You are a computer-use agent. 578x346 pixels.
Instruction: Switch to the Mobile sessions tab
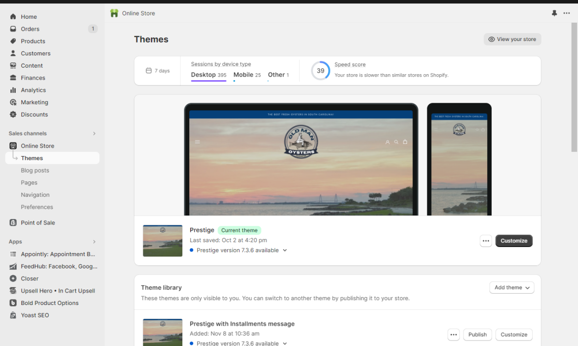242,75
